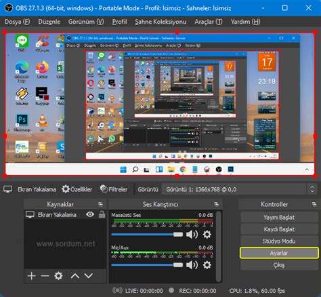
Task: Click the OBS logo in title bar
Action: tap(9, 8)
